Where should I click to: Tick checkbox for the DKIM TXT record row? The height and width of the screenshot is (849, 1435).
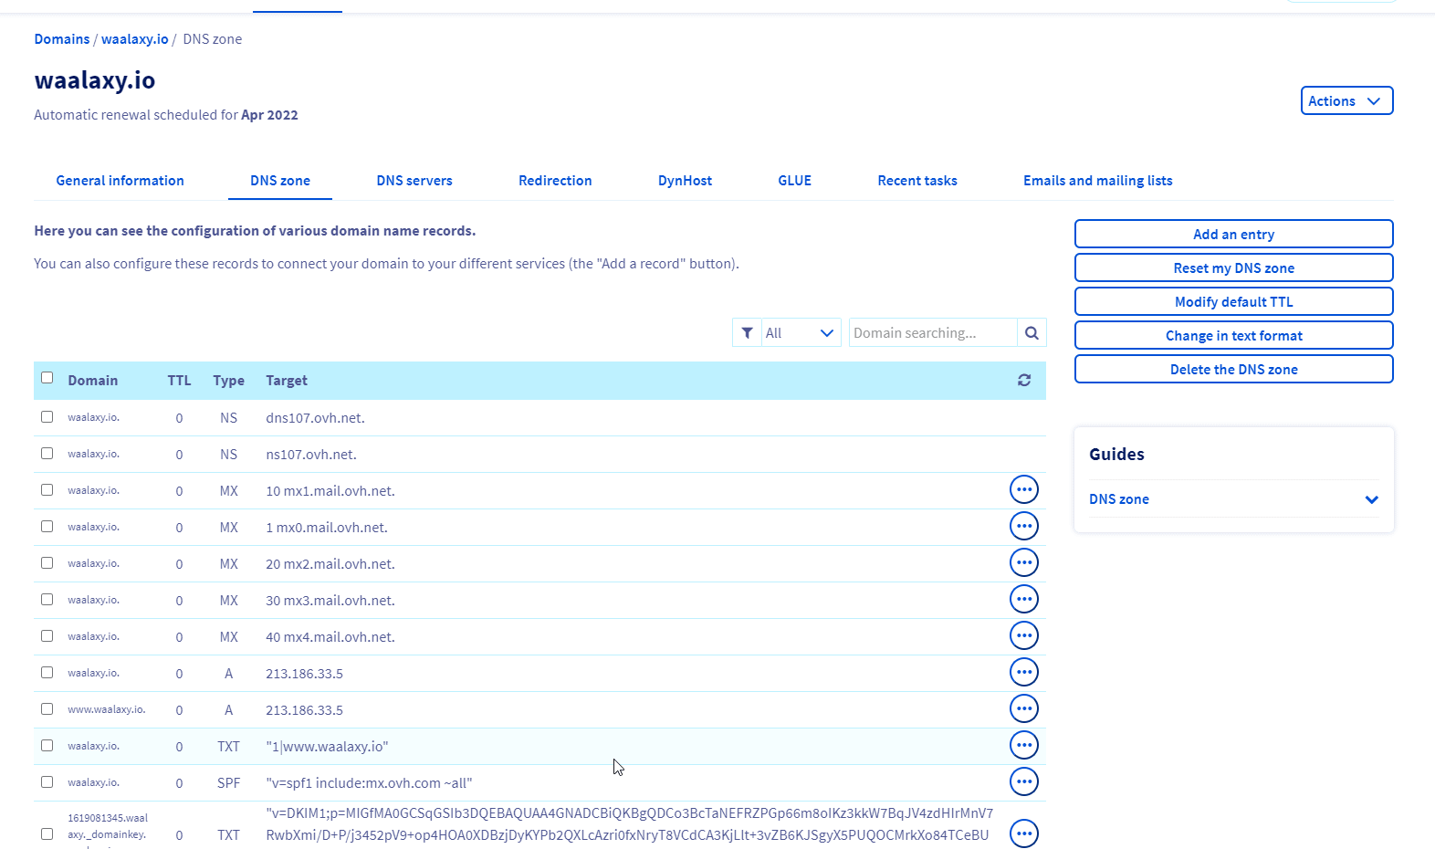click(47, 833)
